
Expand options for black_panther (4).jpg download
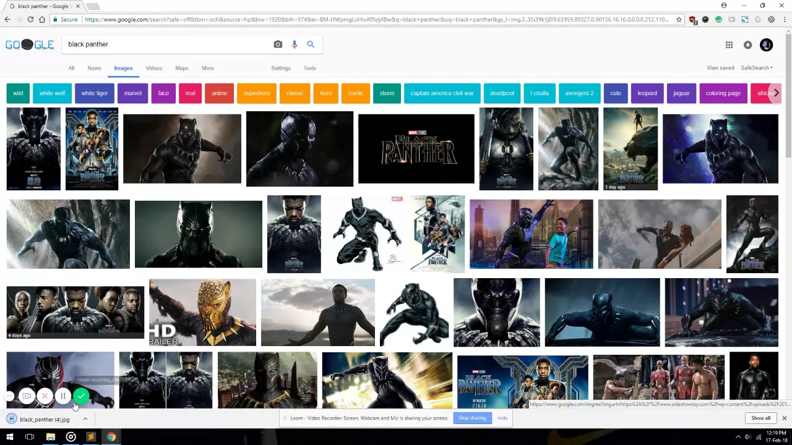pyautogui.click(x=85, y=419)
